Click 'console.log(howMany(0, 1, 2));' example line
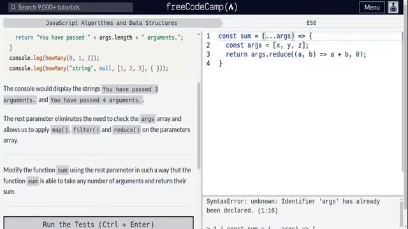The width and height of the screenshot is (408, 229). [54, 58]
